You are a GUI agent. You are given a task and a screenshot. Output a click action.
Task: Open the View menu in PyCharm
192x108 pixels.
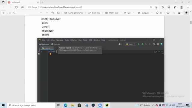[x=53, y=40]
